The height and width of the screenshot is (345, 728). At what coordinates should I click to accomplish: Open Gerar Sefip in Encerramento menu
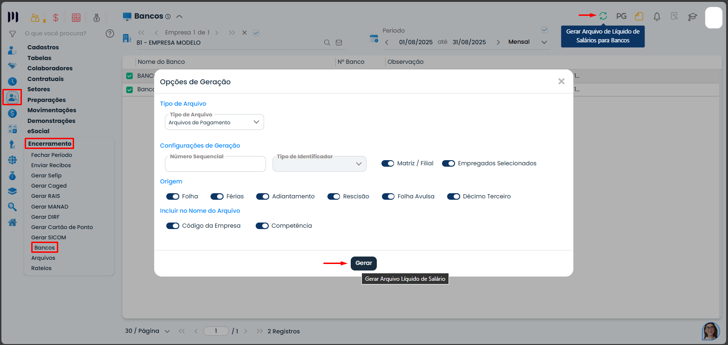(46, 176)
